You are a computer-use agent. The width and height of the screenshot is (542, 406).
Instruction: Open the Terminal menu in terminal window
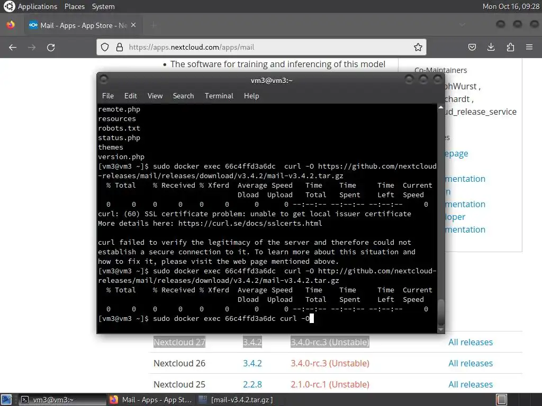[x=219, y=96]
